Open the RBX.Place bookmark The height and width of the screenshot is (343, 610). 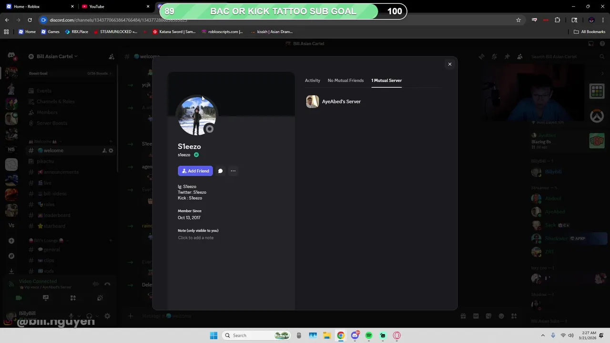coord(77,32)
